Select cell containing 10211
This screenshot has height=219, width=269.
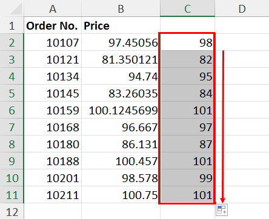click(x=53, y=195)
